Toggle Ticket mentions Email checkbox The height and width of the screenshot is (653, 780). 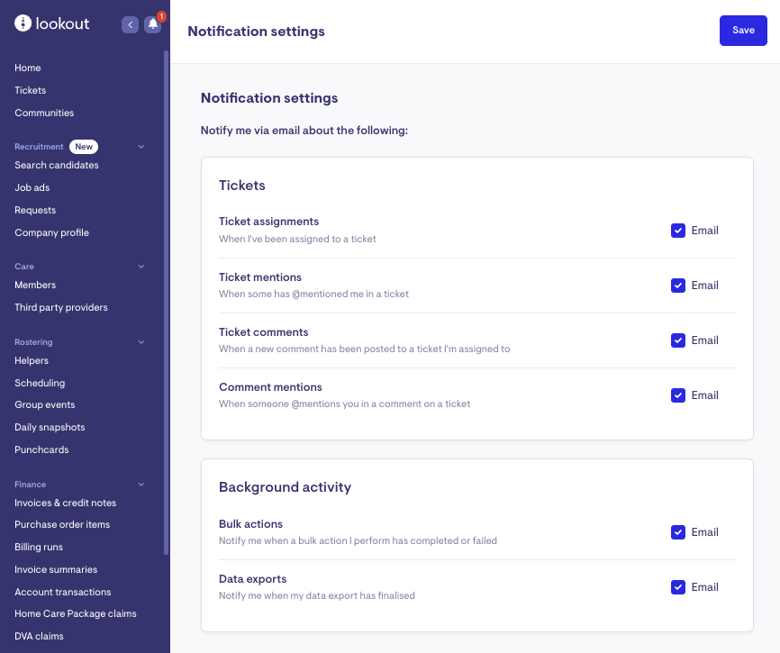[678, 286]
